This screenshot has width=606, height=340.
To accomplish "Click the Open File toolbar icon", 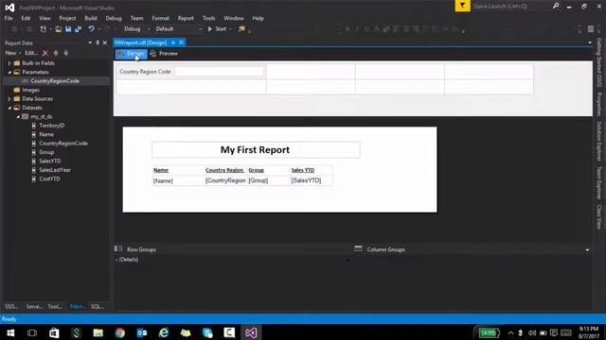I will point(59,29).
